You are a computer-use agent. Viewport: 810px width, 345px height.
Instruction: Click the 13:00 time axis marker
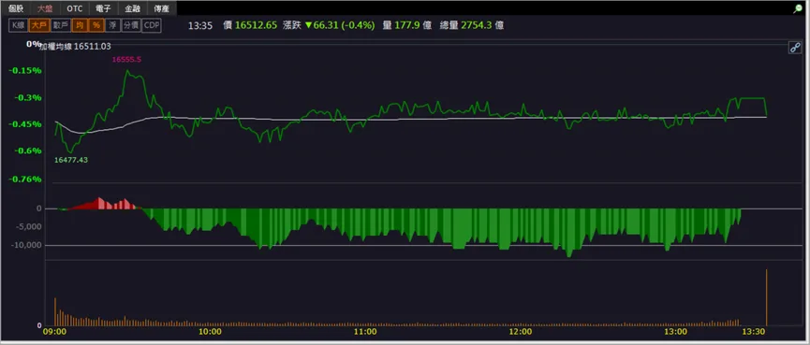point(676,332)
